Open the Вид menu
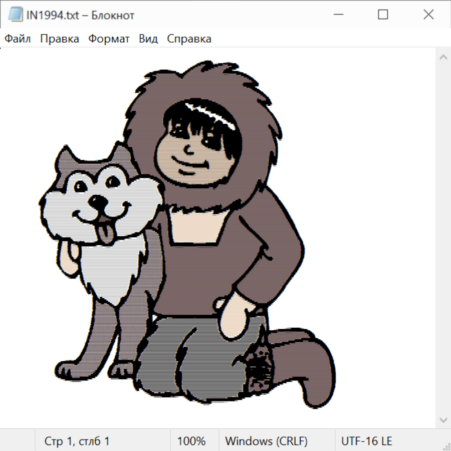Image resolution: width=451 pixels, height=451 pixels. tap(148, 39)
